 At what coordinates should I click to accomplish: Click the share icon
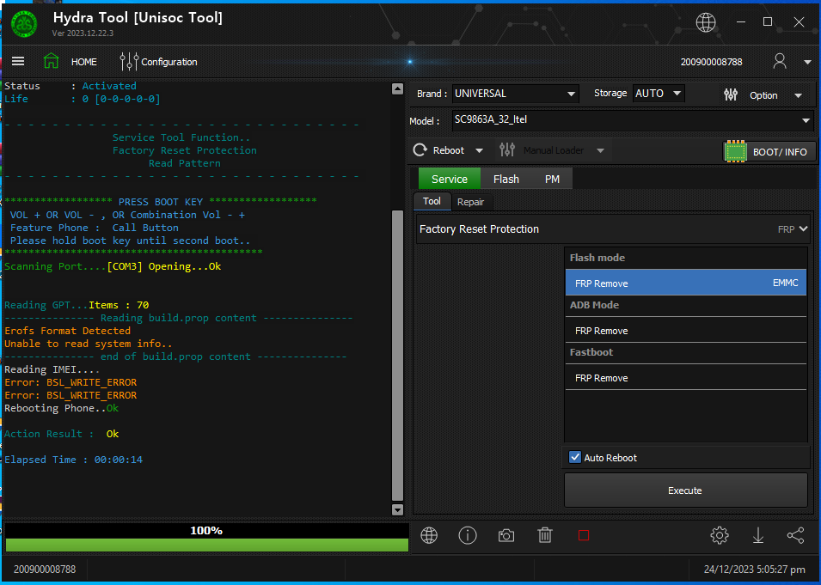795,535
